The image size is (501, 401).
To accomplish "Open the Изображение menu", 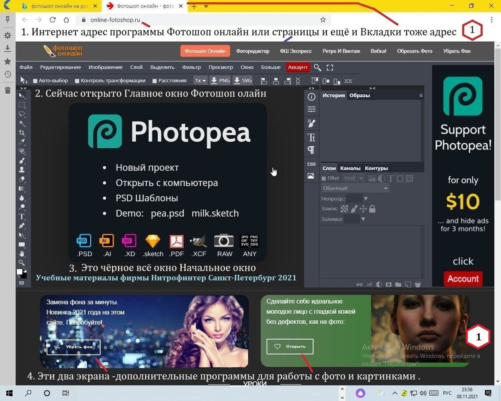I will tap(106, 67).
